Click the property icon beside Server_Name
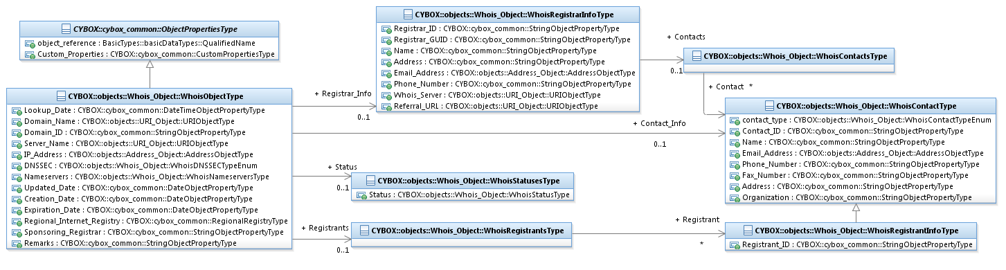 tap(17, 143)
